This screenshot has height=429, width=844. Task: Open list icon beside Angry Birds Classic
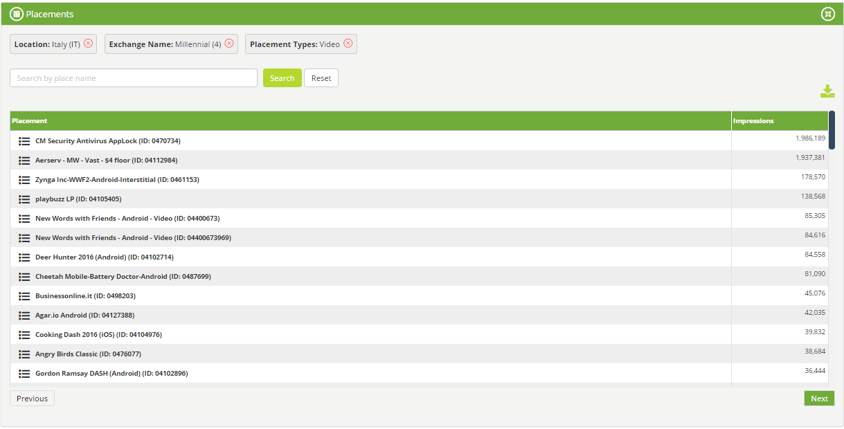click(x=24, y=354)
